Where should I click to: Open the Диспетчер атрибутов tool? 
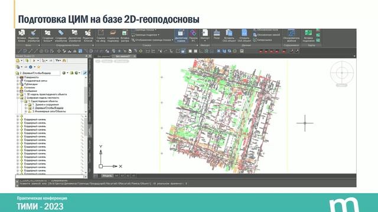point(74,36)
